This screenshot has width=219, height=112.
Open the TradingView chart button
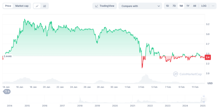point(105,6)
